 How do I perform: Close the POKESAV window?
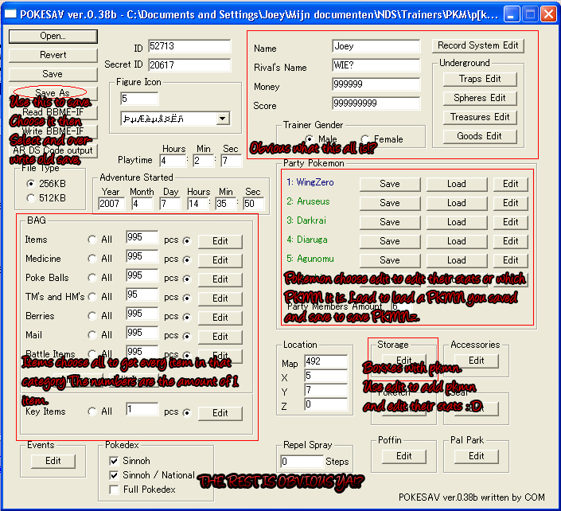(x=548, y=14)
